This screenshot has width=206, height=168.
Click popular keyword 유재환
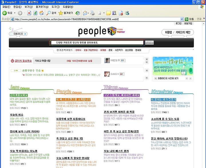click(103, 50)
